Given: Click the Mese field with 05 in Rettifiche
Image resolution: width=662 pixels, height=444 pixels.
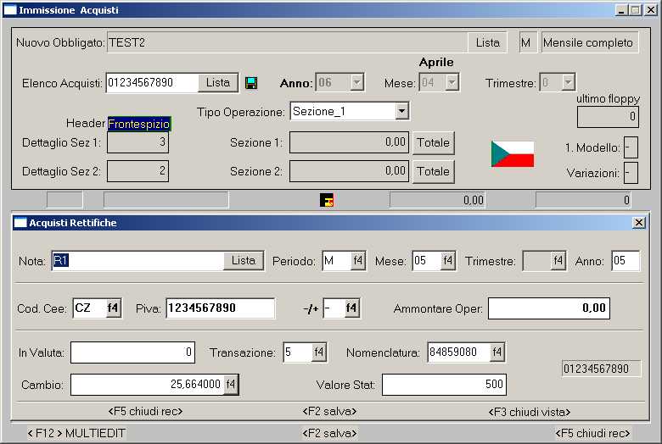Looking at the screenshot, I should pos(427,261).
